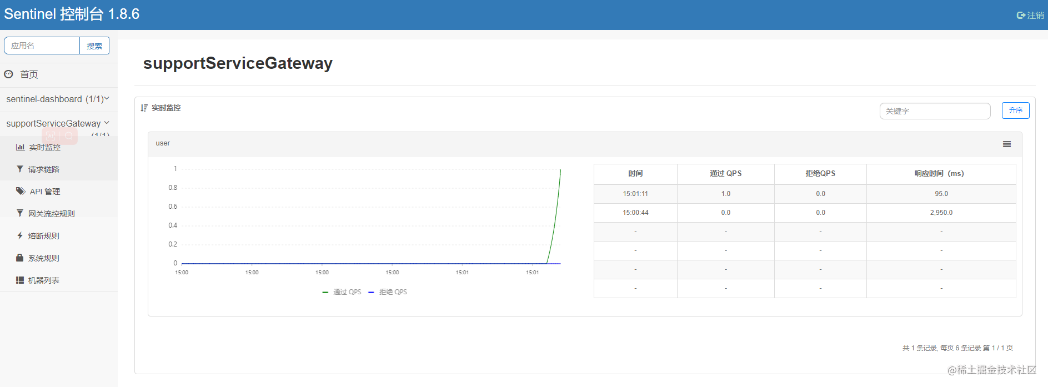Open the 机器列表 menu item
The image size is (1048, 387).
click(x=44, y=280)
